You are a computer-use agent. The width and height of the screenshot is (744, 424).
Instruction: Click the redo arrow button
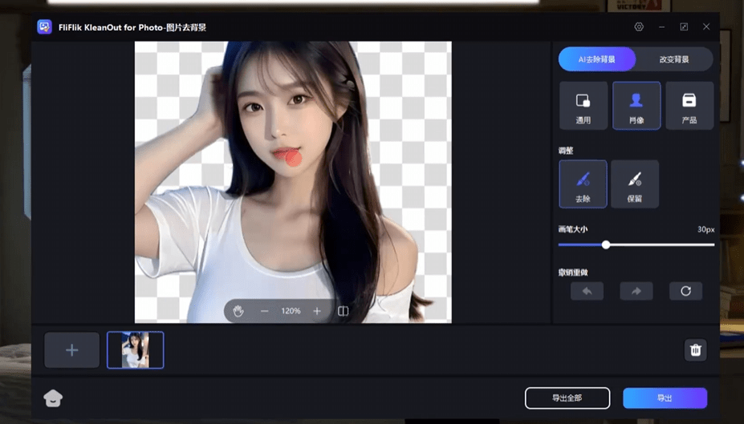[636, 291]
